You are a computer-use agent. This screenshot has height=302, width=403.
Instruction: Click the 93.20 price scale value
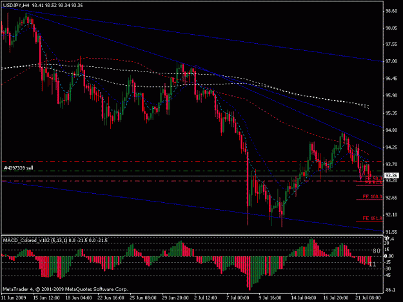[391, 181]
